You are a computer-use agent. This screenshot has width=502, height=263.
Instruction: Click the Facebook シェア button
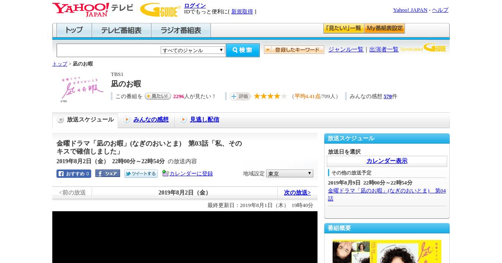[x=108, y=173]
